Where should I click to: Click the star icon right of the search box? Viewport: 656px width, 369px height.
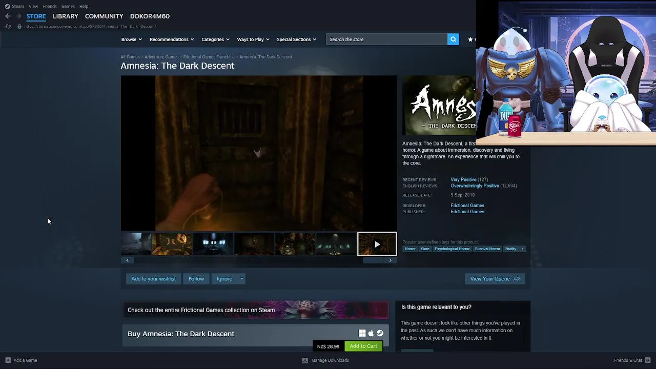(470, 39)
